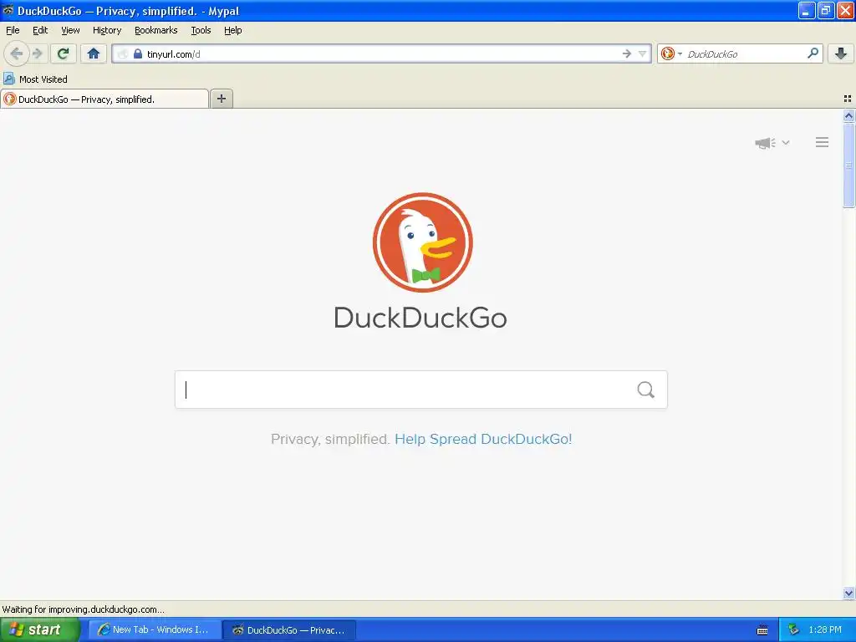Click the tinyurl.com/d address field

click(382, 53)
